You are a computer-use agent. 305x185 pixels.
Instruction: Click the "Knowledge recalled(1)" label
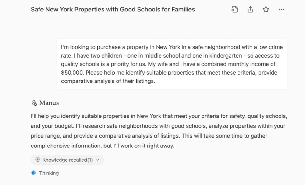point(67,160)
